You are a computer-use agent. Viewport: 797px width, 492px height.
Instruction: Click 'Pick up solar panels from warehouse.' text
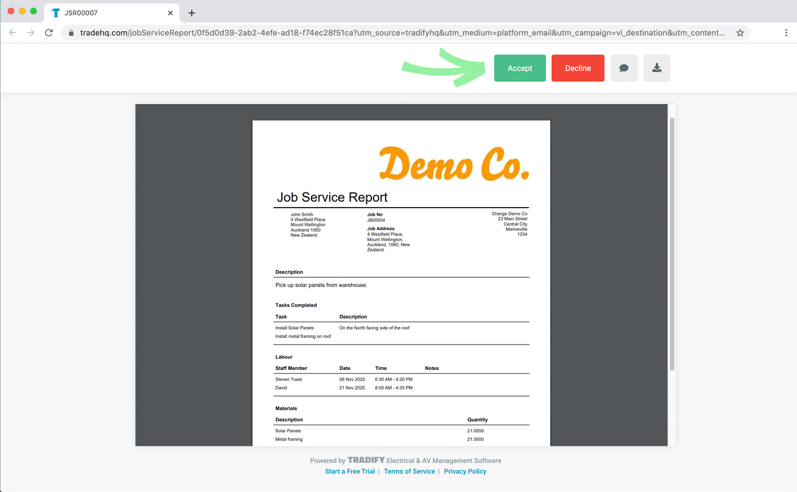[321, 285]
